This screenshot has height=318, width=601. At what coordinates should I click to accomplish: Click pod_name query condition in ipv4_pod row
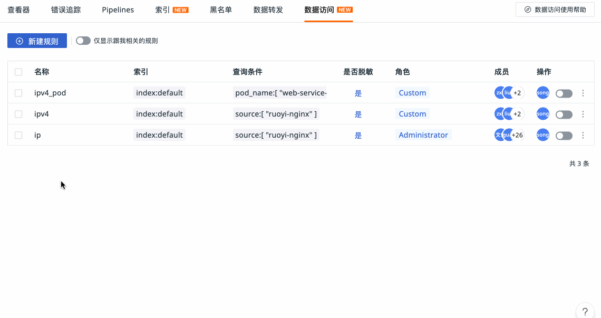click(x=280, y=93)
